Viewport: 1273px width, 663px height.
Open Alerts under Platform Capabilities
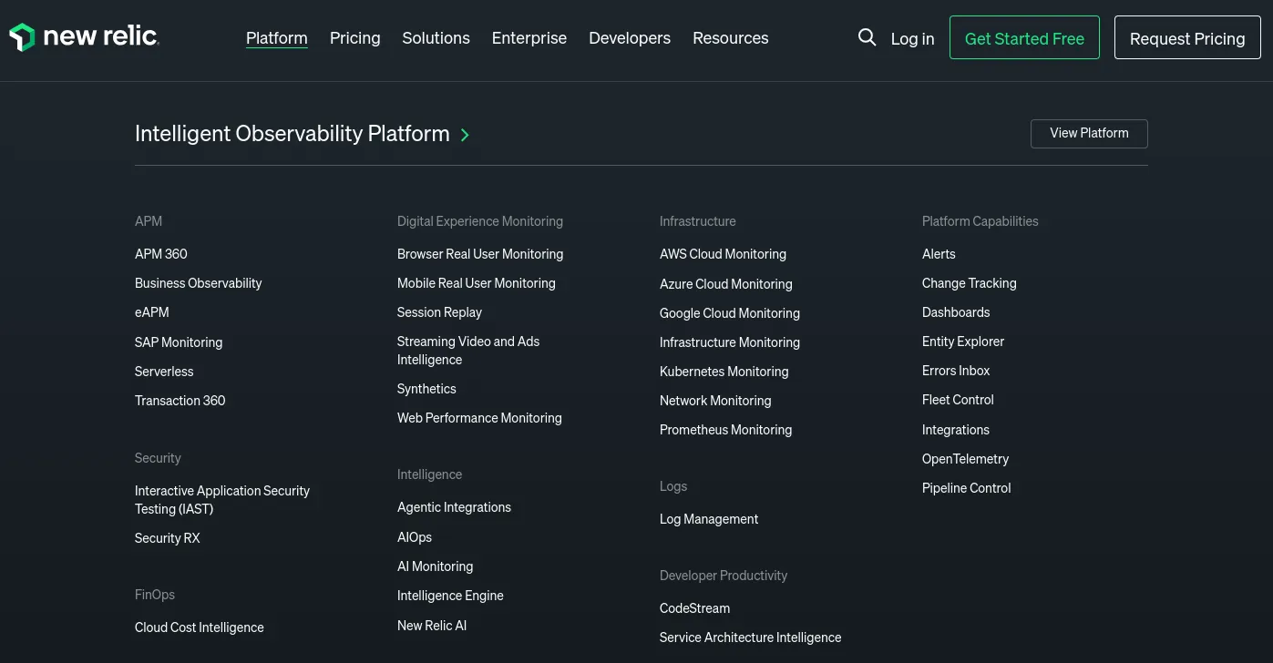click(939, 254)
